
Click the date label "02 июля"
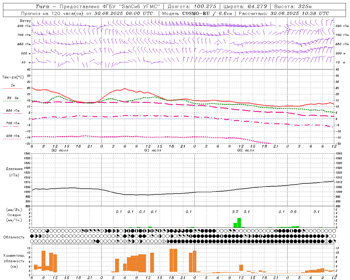246,150
